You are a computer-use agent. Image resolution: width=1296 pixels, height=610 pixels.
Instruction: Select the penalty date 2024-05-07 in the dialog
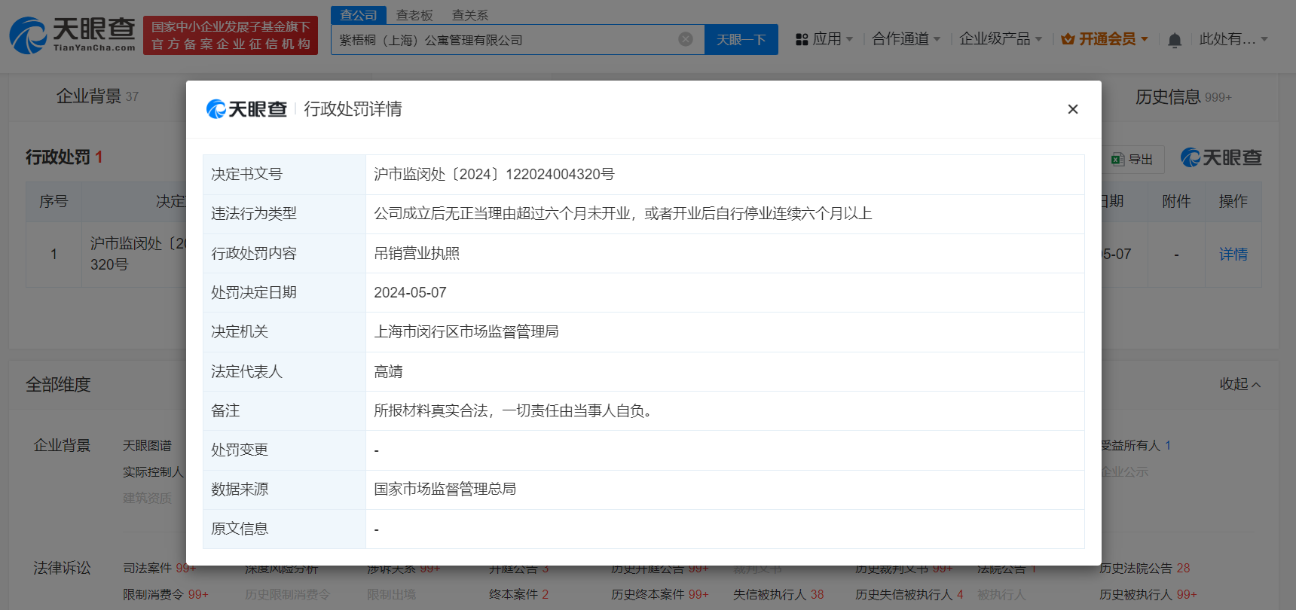pos(411,293)
